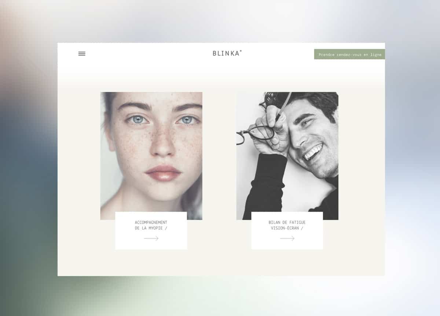Click the arrow under Accompagnement de la myopie
The width and height of the screenshot is (440, 316).
point(151,238)
